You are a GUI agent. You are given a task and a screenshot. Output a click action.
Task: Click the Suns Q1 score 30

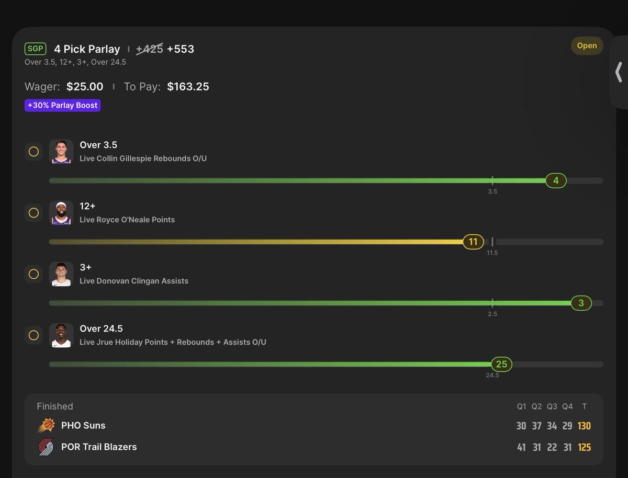(521, 426)
